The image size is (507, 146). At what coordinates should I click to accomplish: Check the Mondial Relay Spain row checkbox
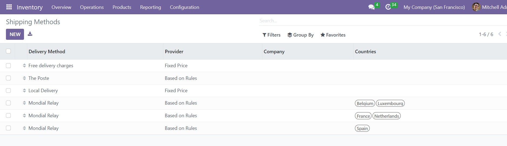(8, 128)
